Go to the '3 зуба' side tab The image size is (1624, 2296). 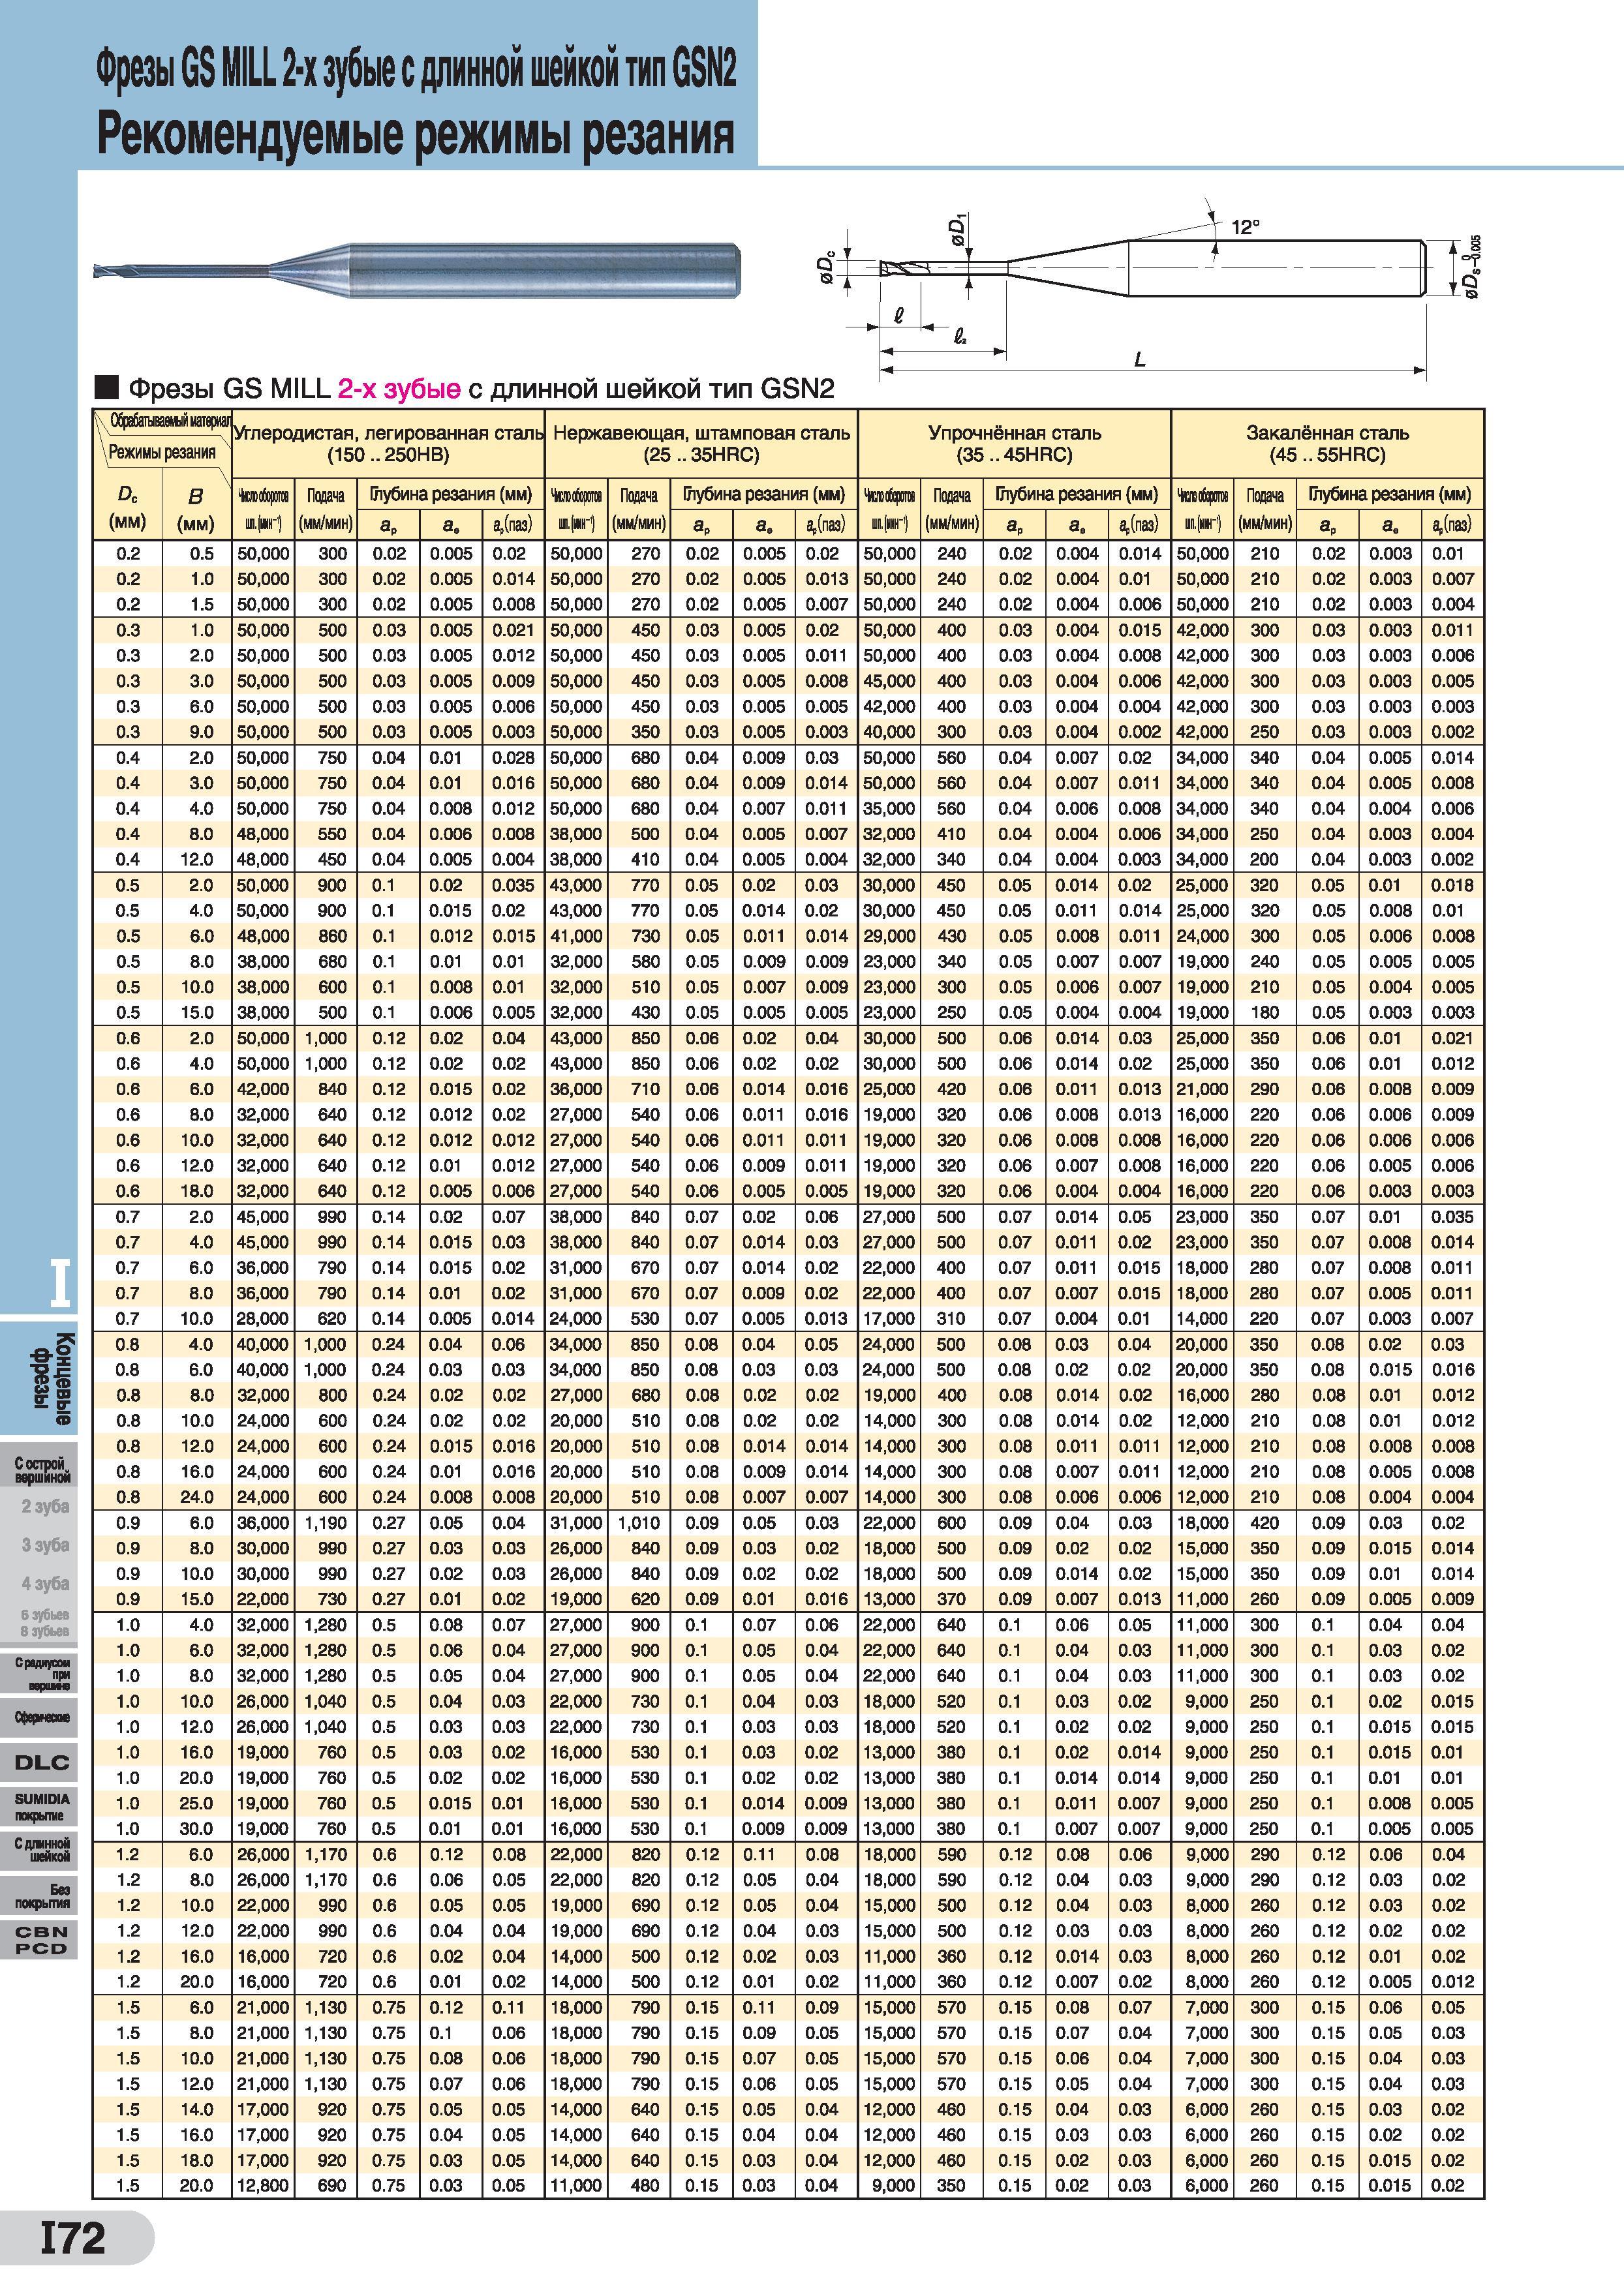(x=45, y=1545)
